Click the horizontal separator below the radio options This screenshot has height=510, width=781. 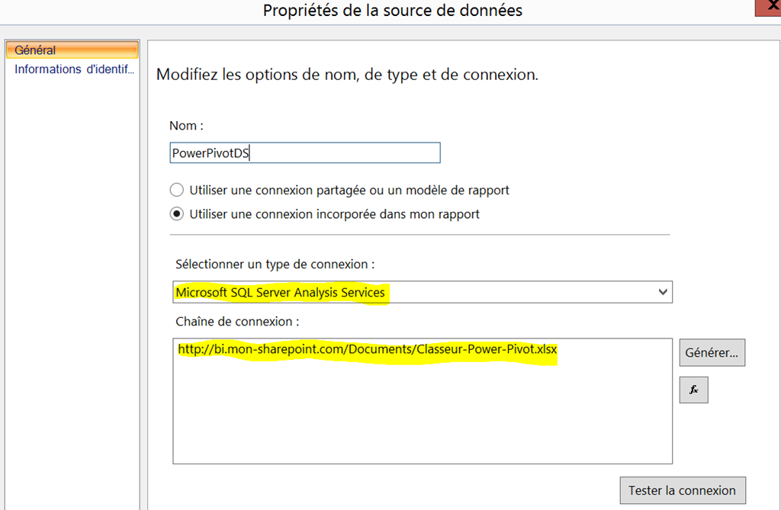pos(419,235)
